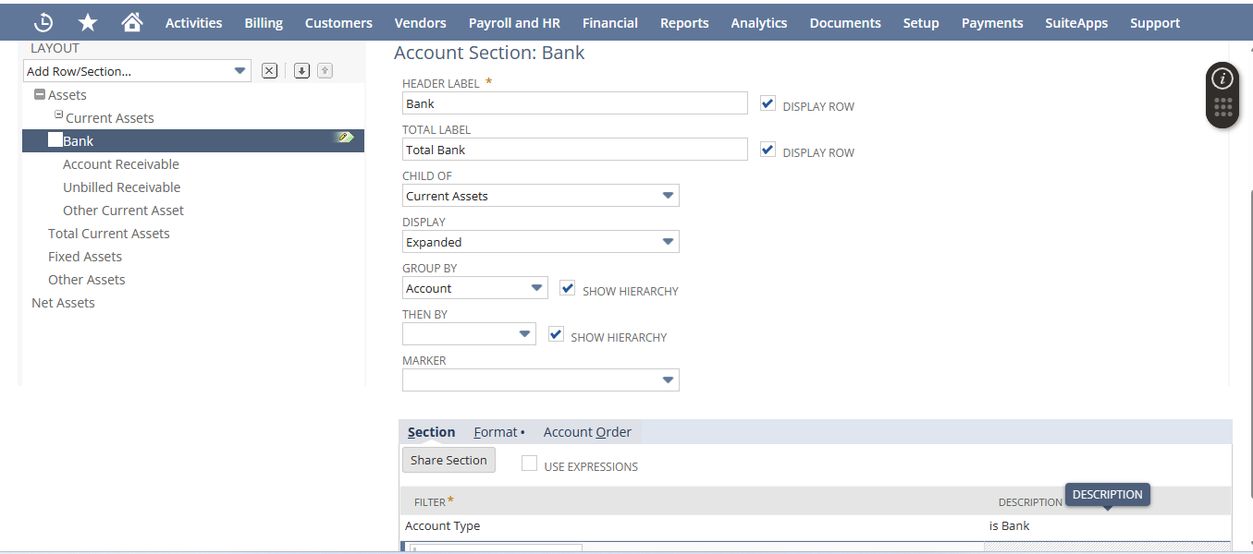Open the Reports menu

pyautogui.click(x=684, y=23)
